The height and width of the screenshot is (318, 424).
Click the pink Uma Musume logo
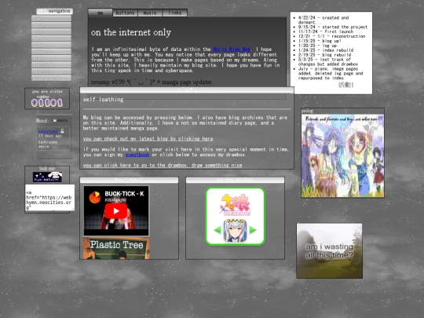pyautogui.click(x=235, y=204)
